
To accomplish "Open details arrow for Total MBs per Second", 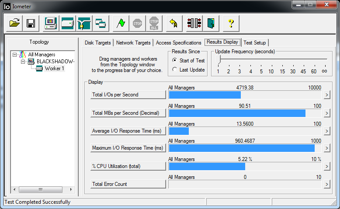I will click(327, 113).
